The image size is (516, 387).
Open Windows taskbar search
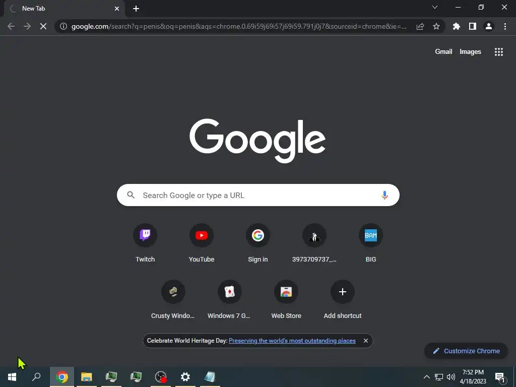(x=36, y=377)
